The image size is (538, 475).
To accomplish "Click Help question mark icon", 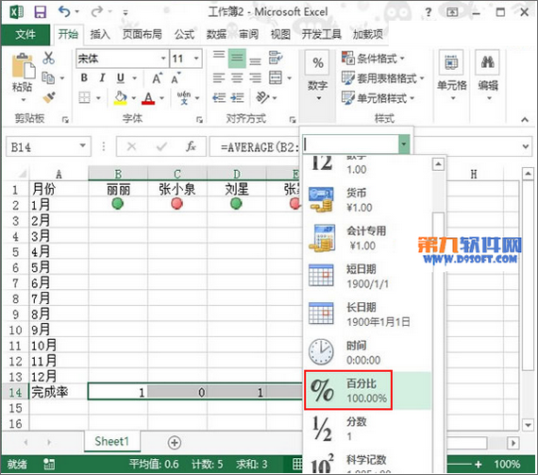I will point(429,12).
